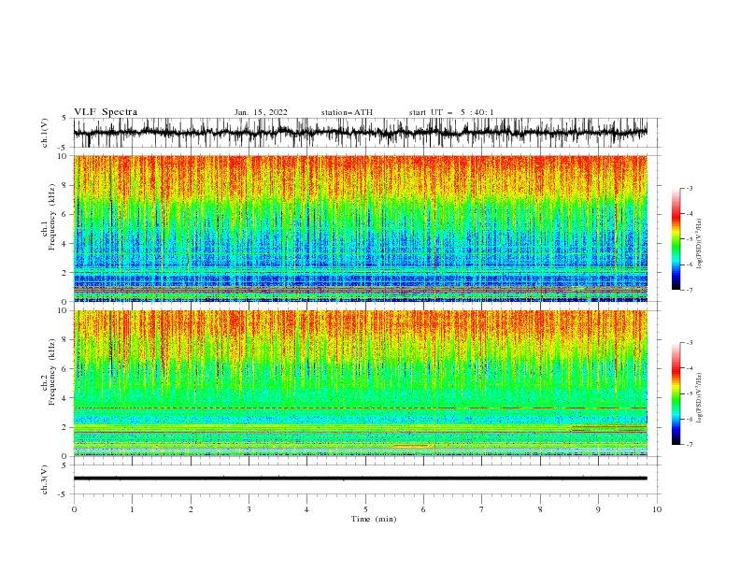Click the ch.2 spectrogram panel
740x572 pixels.
pos(360,383)
